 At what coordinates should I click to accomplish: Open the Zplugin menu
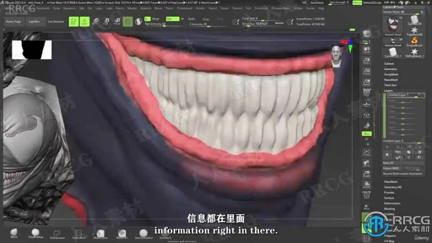(298, 8)
